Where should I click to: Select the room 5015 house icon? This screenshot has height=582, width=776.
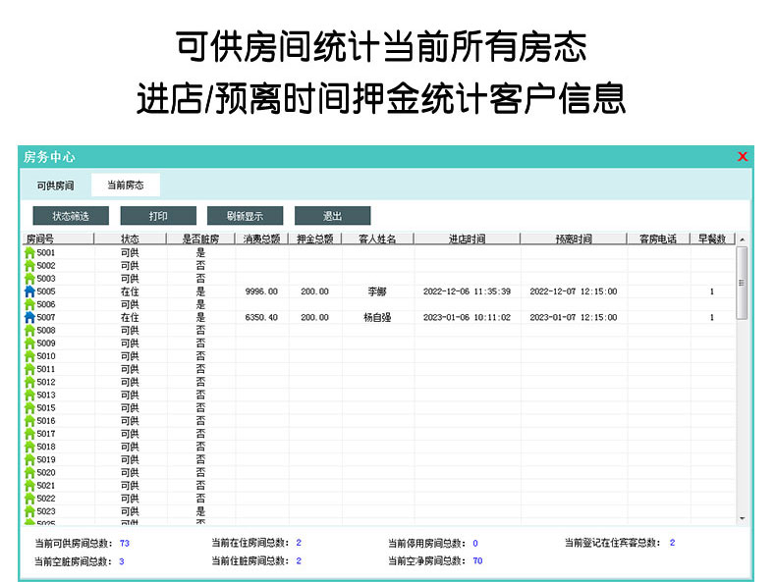(29, 408)
